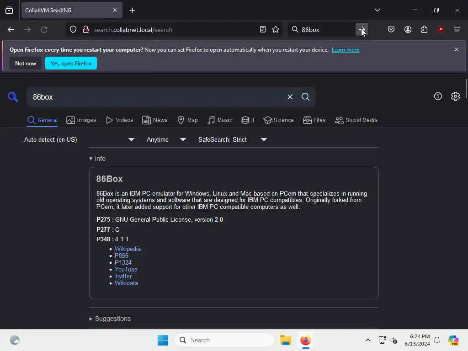This screenshot has height=351, width=468.
Task: Open Firefox View icon at top left
Action: 9,11
